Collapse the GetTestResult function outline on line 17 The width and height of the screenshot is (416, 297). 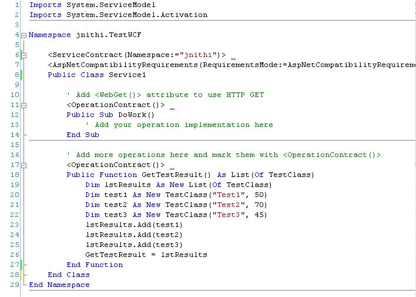(24, 165)
